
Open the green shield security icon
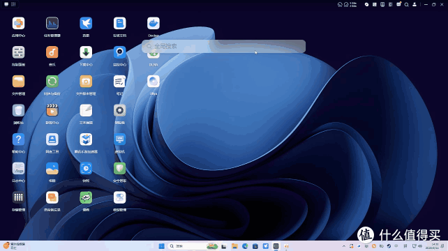coord(119,169)
